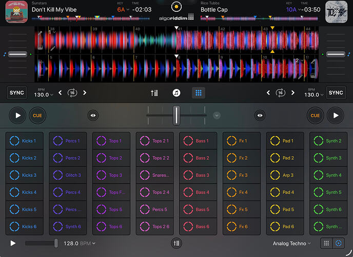Select the blue sampler grid icon
This screenshot has height=257, width=353.
click(199, 93)
